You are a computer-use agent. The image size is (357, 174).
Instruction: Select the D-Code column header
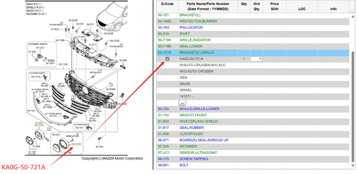(x=167, y=4)
